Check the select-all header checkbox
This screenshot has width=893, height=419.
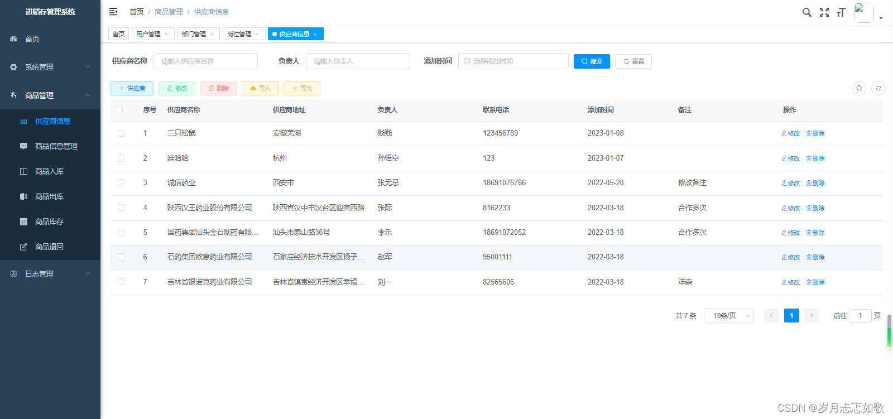pos(119,110)
